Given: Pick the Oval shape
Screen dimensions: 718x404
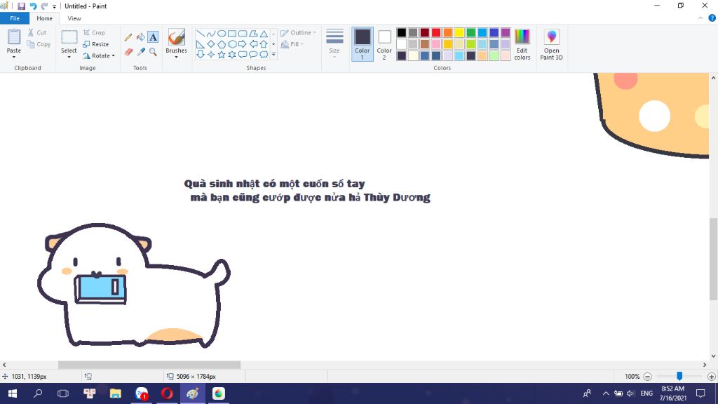Looking at the screenshot, I should pos(222,34).
